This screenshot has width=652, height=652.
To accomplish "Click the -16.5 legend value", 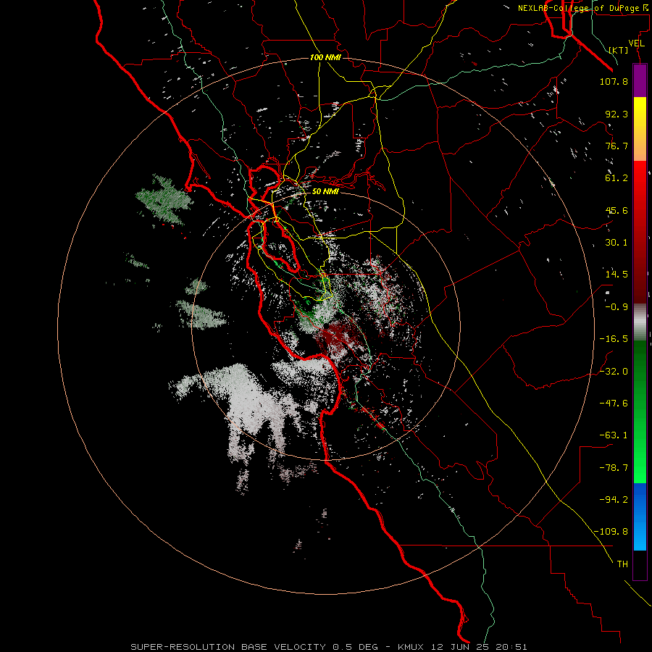I will click(614, 339).
